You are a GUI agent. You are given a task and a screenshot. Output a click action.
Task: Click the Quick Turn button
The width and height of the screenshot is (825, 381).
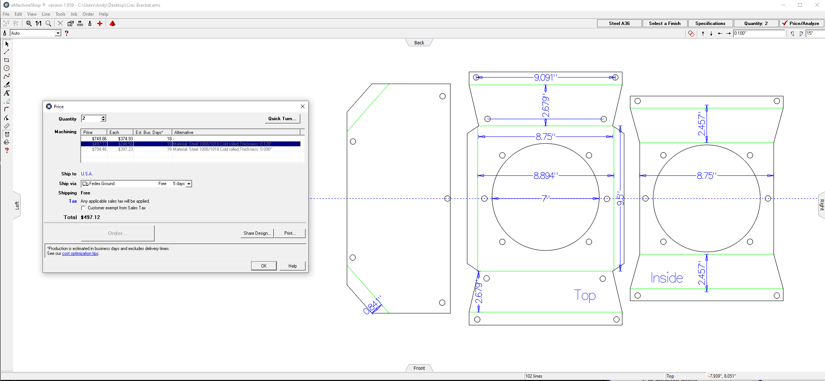(282, 119)
